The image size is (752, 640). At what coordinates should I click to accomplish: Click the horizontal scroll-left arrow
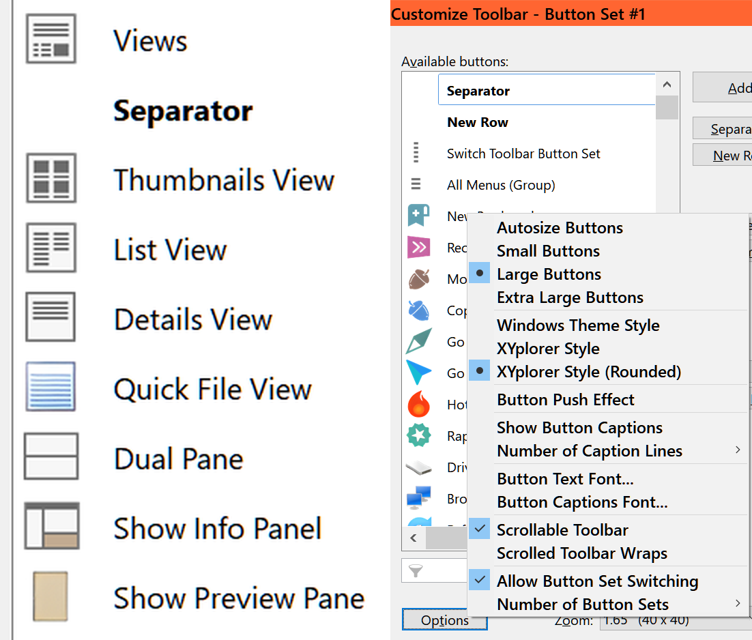(x=414, y=538)
